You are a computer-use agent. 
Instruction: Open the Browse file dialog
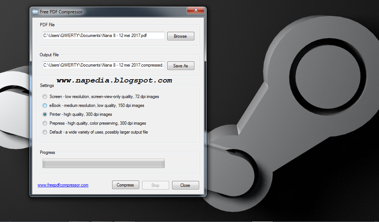[181, 36]
